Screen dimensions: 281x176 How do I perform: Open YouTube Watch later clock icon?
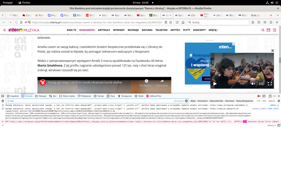[146, 81]
